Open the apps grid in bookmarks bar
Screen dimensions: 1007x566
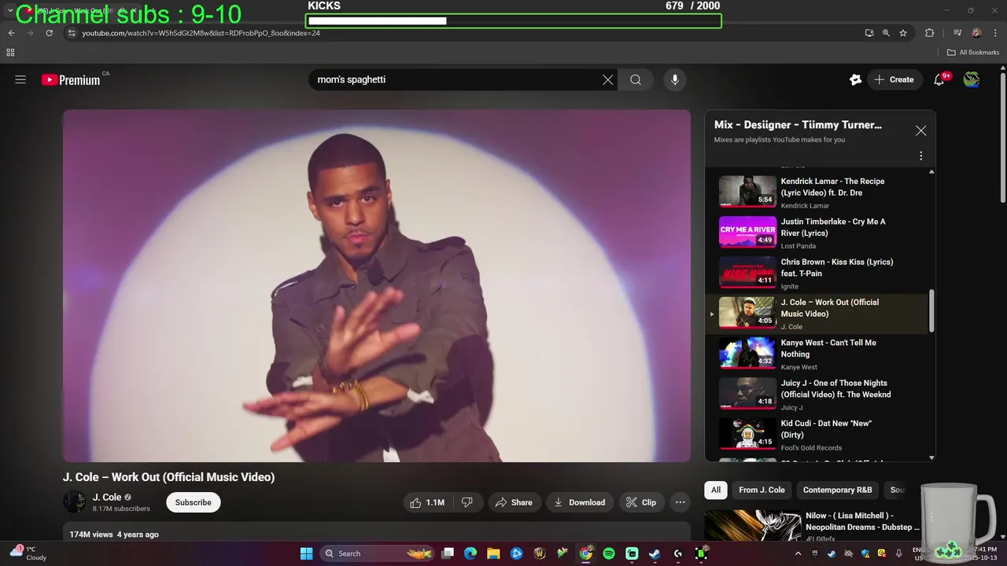[x=10, y=53]
